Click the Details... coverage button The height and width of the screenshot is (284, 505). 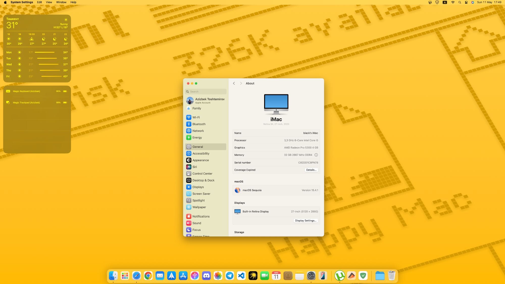pos(311,170)
